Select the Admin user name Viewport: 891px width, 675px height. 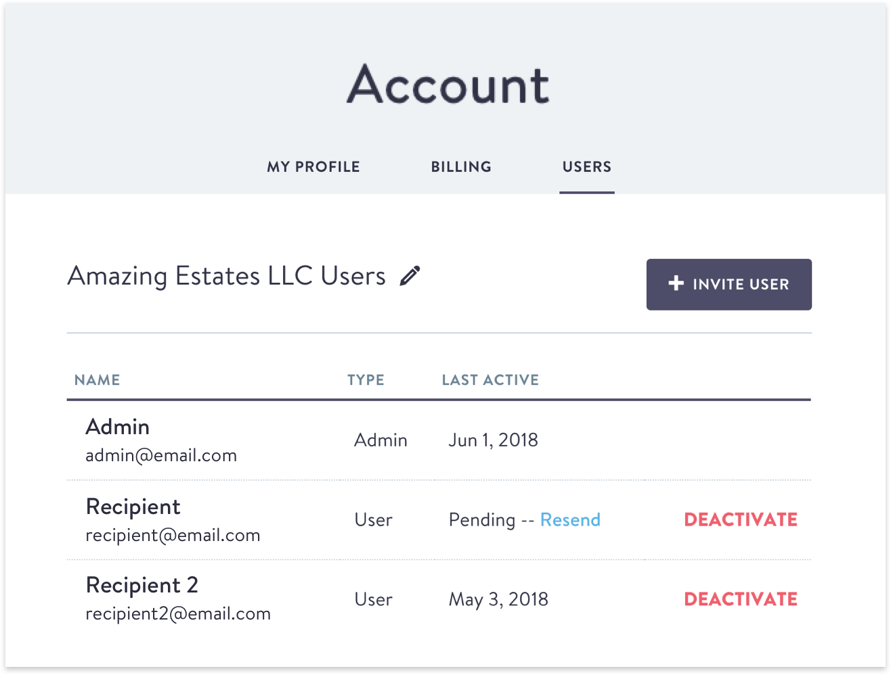coord(118,427)
